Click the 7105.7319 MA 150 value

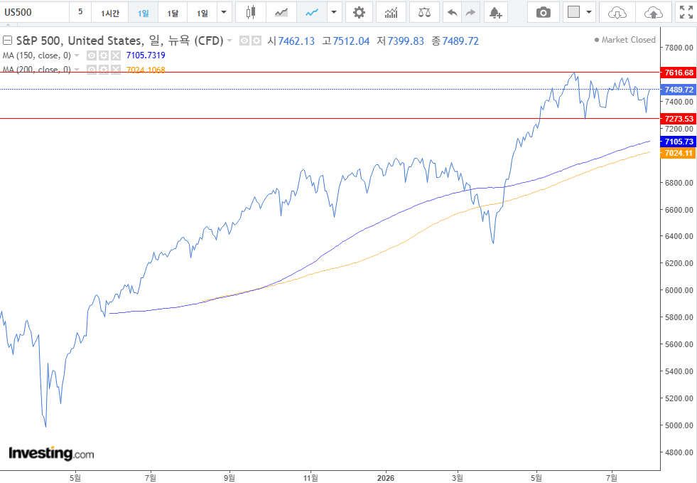pyautogui.click(x=146, y=55)
